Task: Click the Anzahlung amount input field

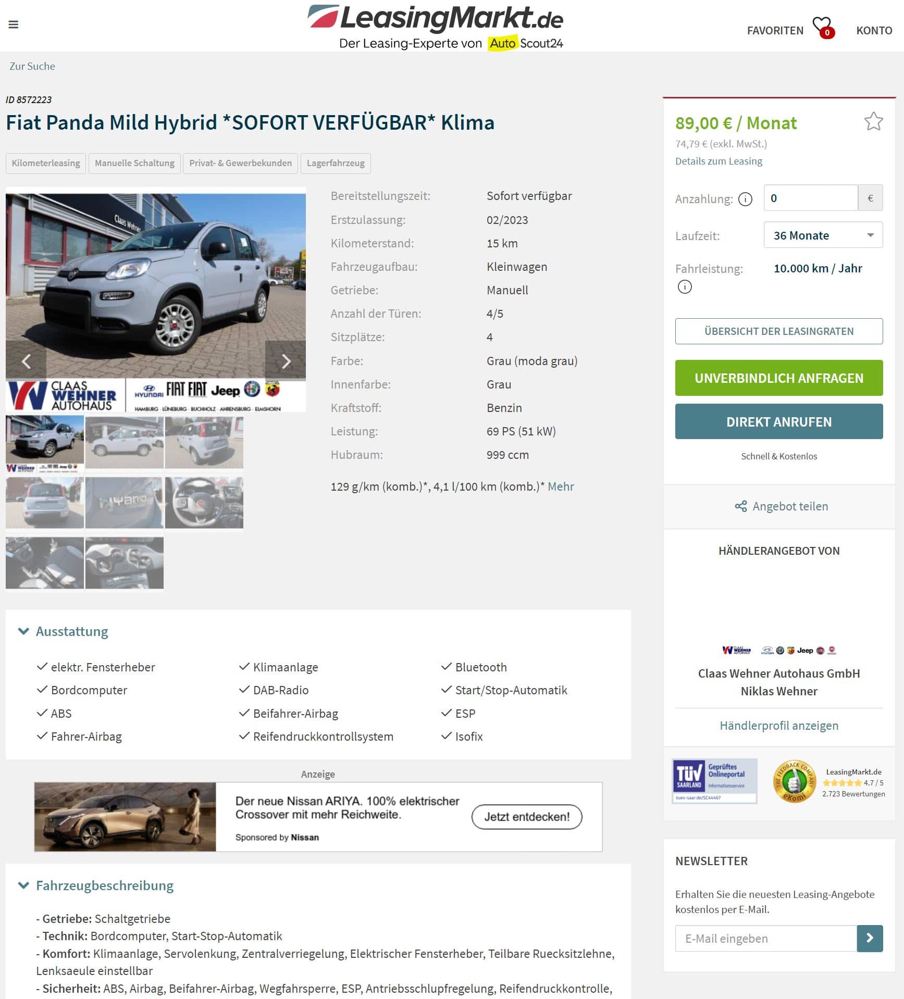Action: [x=811, y=198]
